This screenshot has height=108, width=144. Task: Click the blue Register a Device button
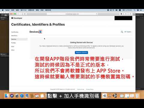coord(81,52)
